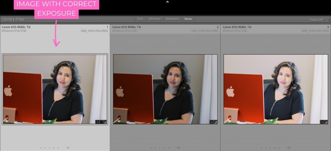Select the IMG_0192 photo thumbnail
Viewport: 331px width, 151px height.
[x=55, y=89]
